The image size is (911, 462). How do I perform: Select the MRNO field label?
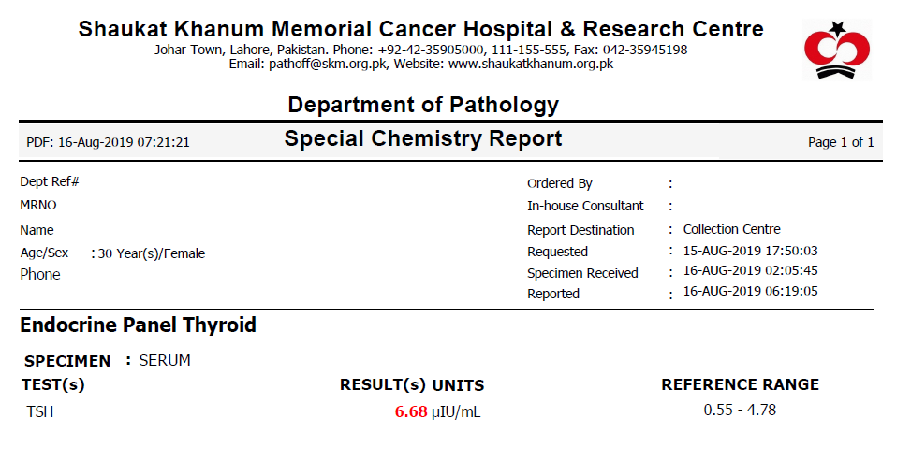point(38,205)
